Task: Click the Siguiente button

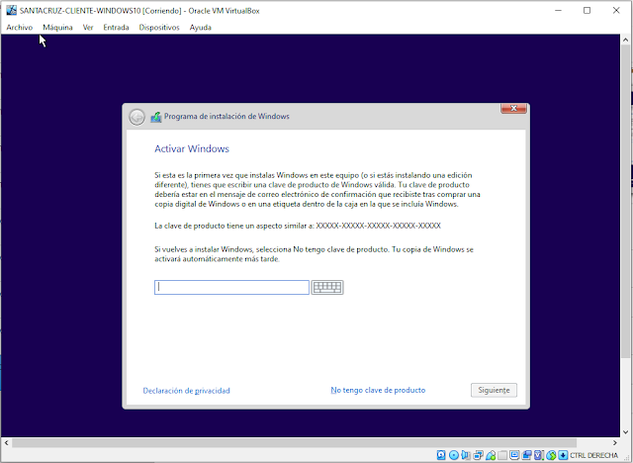Action: pyautogui.click(x=494, y=390)
